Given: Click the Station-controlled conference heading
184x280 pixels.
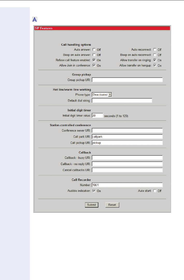Looking at the screenshot, I should click(x=70, y=125).
